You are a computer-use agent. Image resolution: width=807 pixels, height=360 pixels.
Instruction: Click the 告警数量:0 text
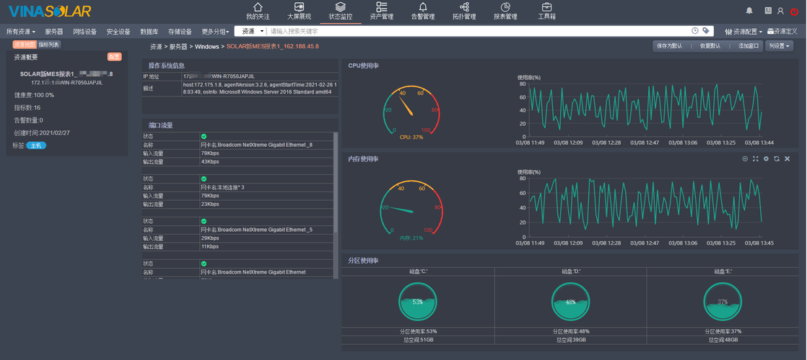point(28,120)
